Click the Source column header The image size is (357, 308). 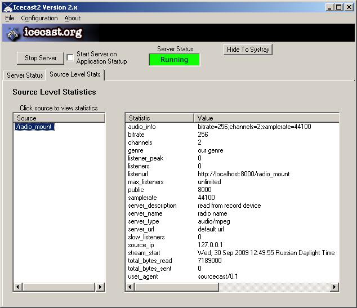[59, 118]
